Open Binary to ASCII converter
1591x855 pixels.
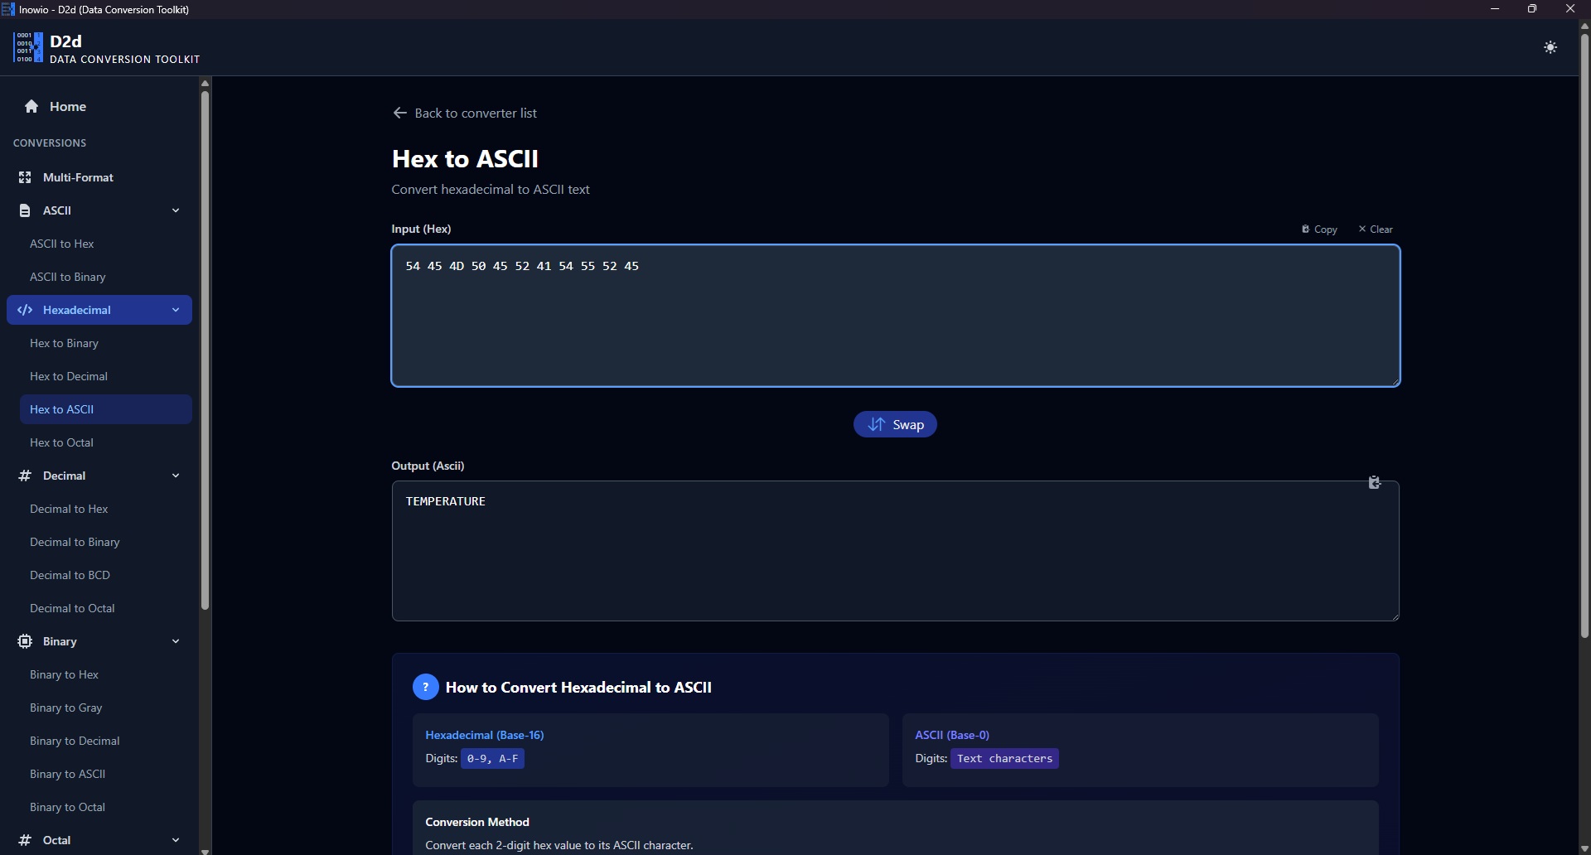pos(106,774)
